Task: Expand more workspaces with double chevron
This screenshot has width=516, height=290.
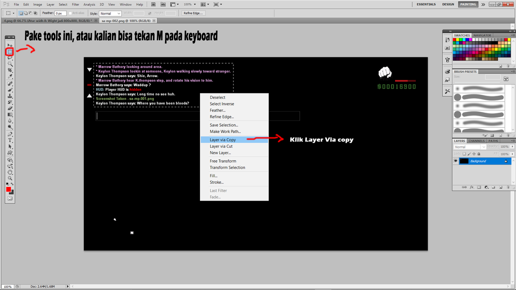Action: coord(483,4)
